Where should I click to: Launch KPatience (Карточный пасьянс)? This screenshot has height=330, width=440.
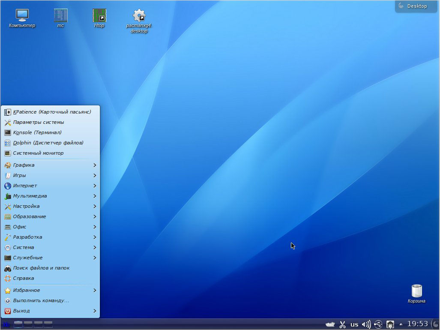(51, 112)
